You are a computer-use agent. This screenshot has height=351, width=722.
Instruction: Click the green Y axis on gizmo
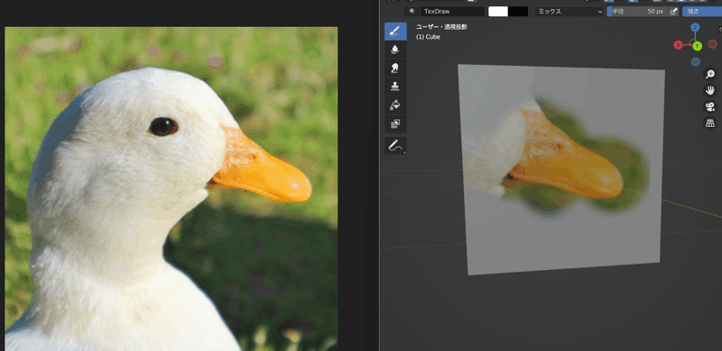pos(697,46)
